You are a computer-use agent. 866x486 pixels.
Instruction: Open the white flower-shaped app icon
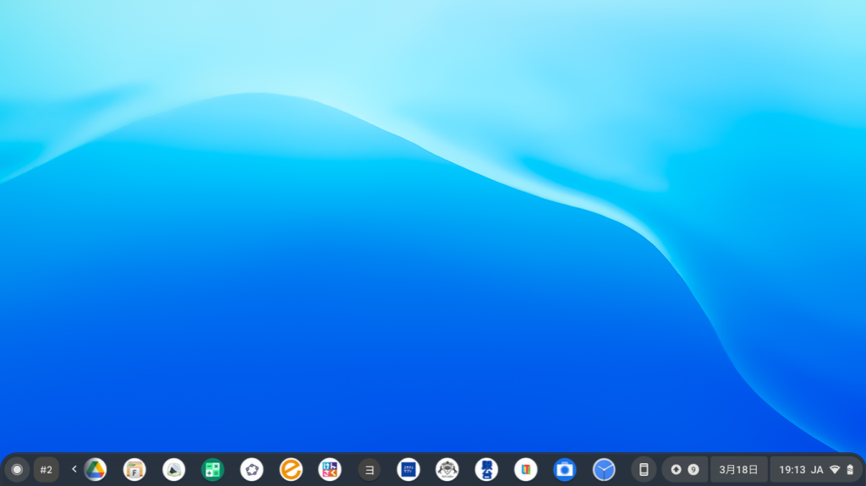pos(252,470)
